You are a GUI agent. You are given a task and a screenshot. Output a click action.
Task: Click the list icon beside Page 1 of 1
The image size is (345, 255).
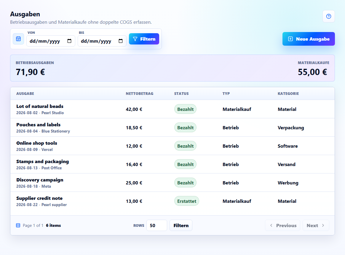(x=18, y=225)
